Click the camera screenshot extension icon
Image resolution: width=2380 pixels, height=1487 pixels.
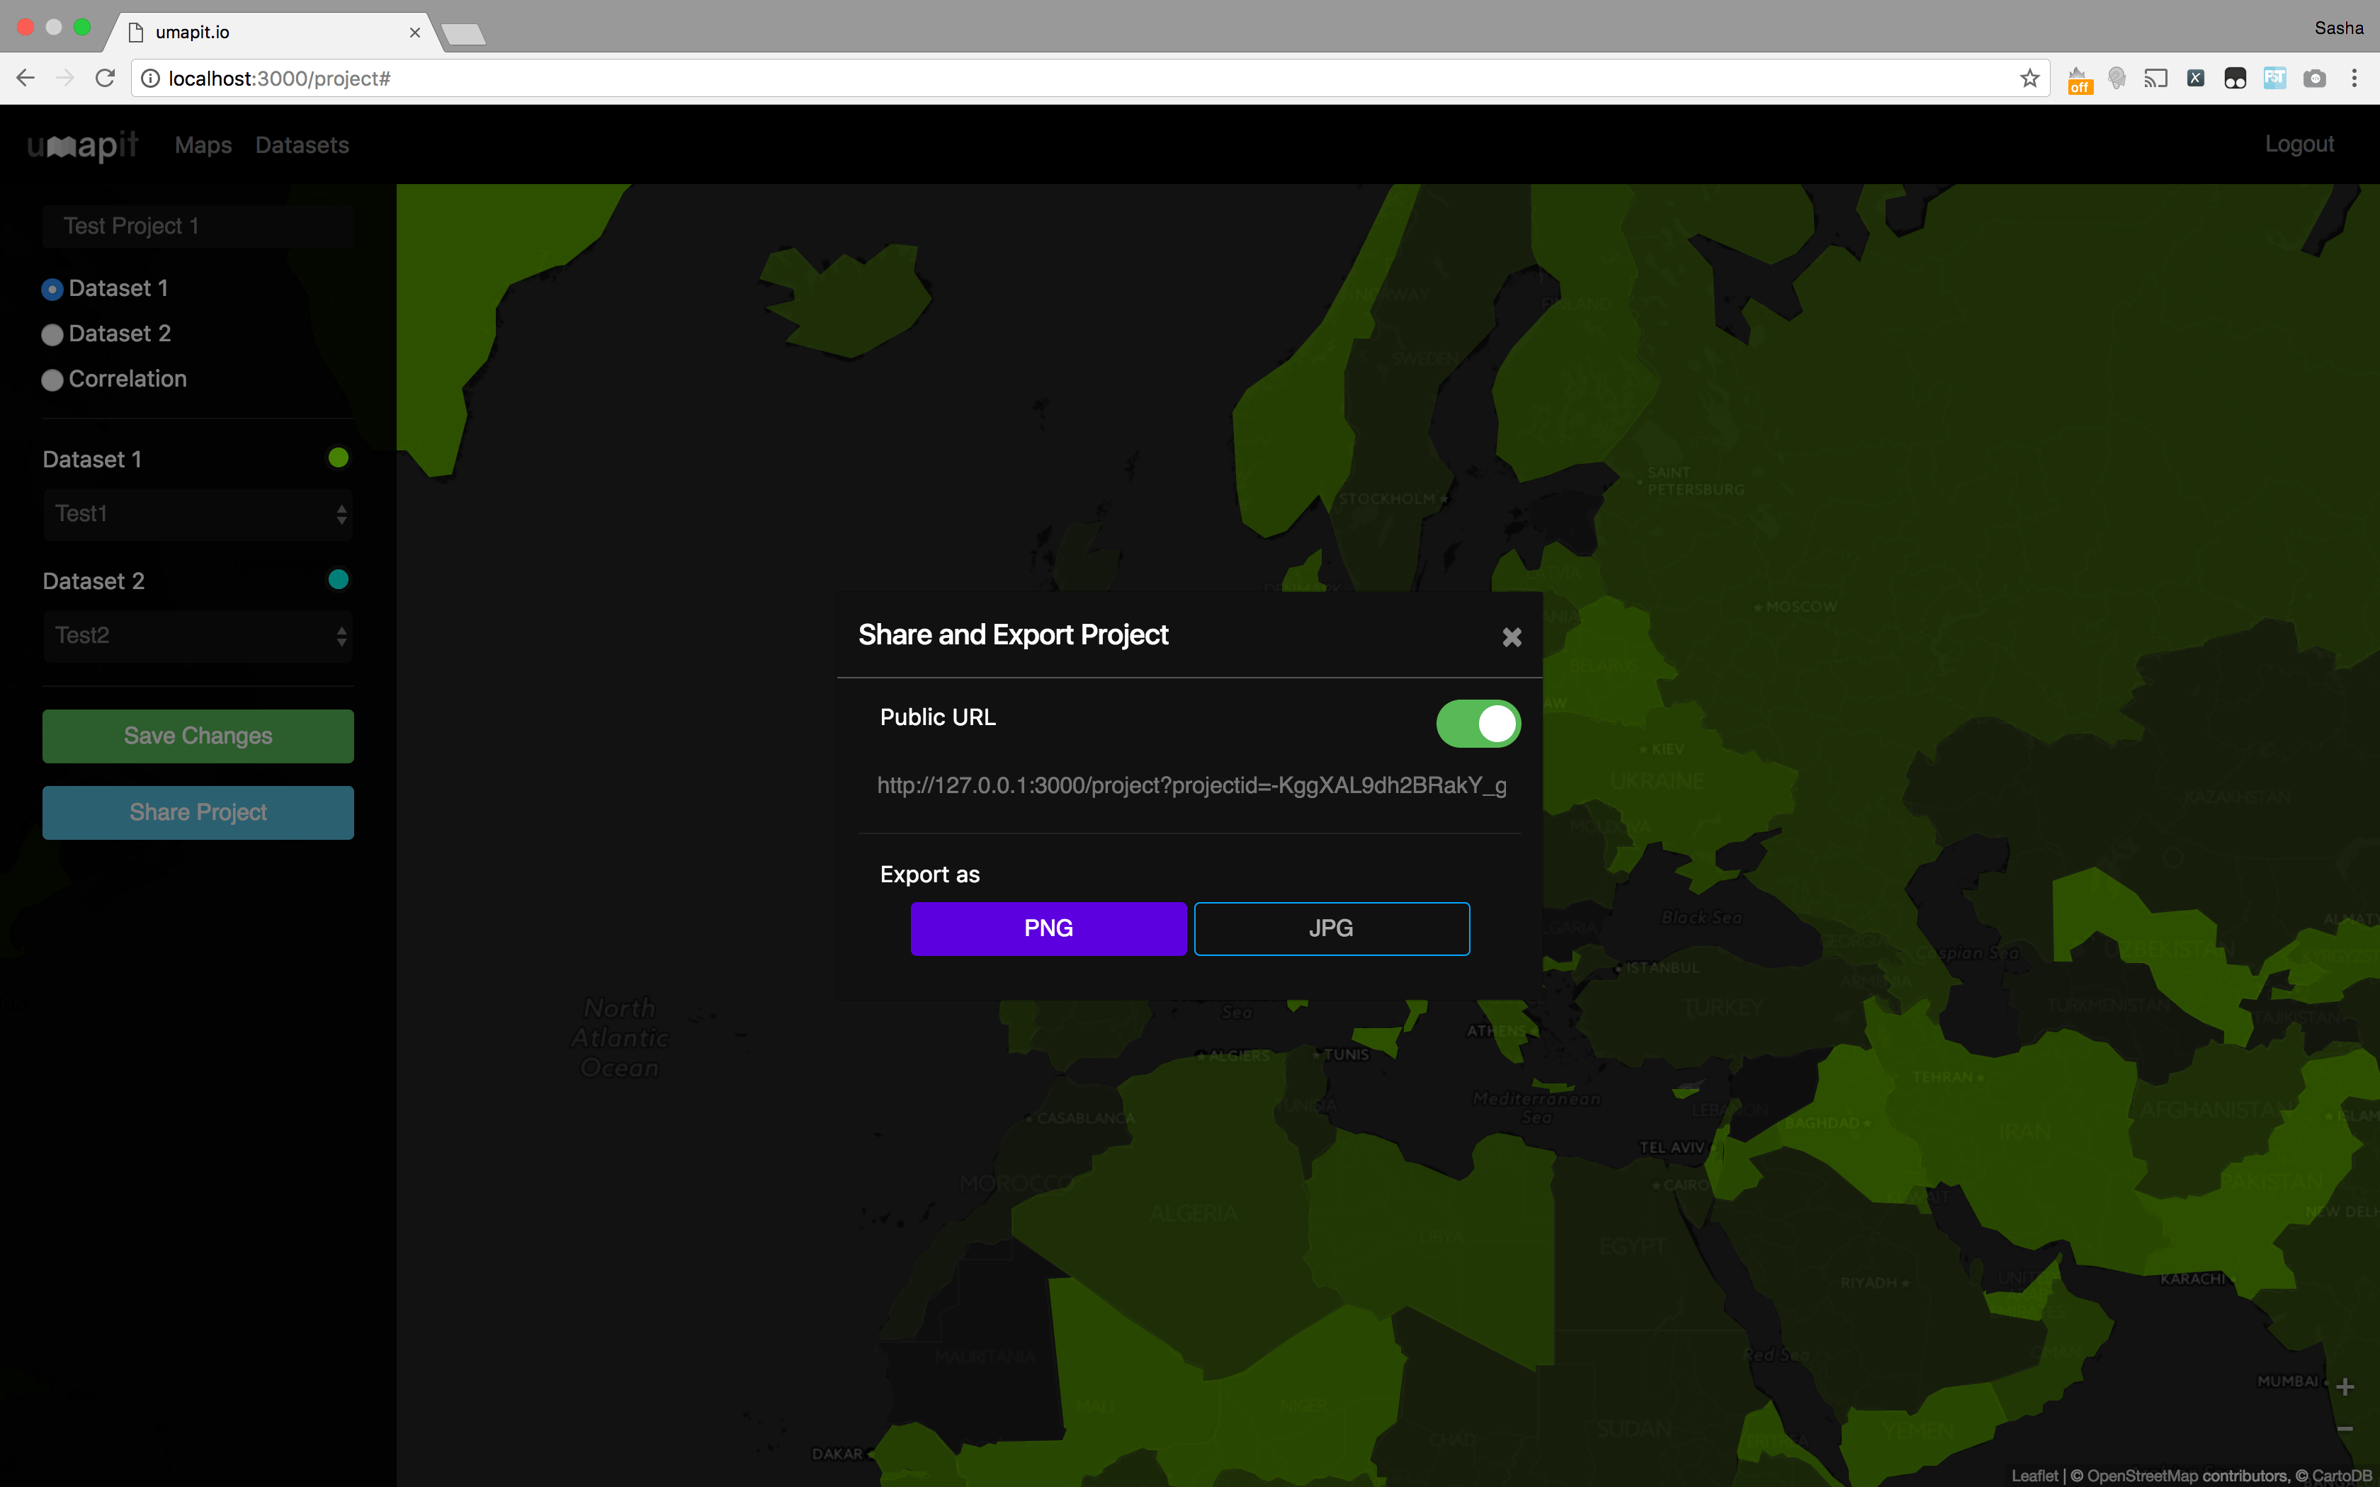(2315, 79)
